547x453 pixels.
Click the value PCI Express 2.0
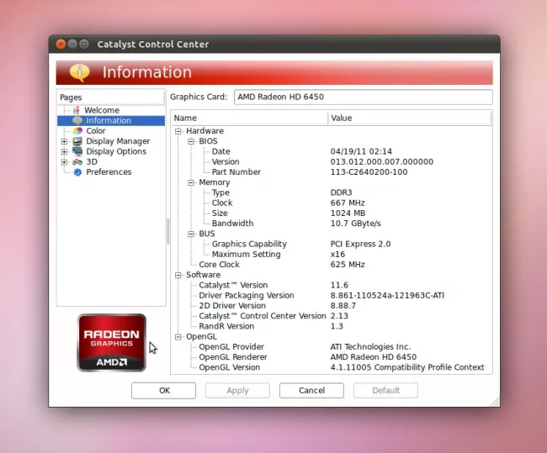(360, 245)
